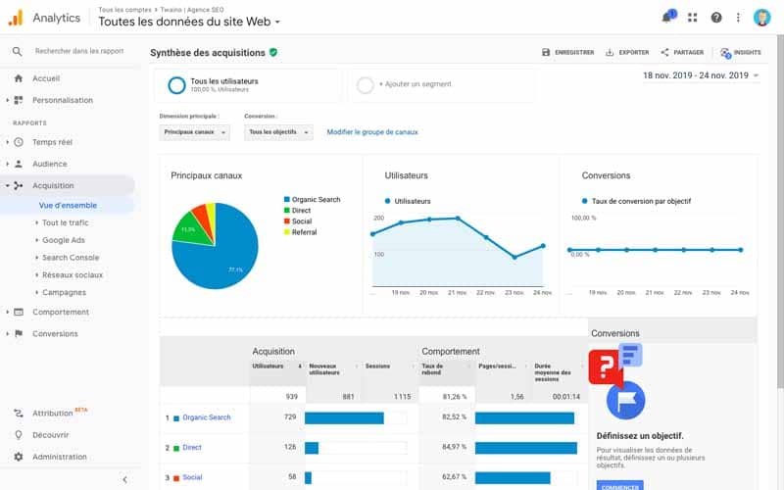Open Tout le trafic submenu
This screenshot has height=490, width=784.
(x=65, y=222)
